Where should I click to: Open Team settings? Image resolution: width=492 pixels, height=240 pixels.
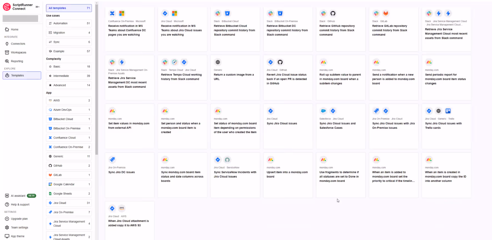[x=19, y=228]
